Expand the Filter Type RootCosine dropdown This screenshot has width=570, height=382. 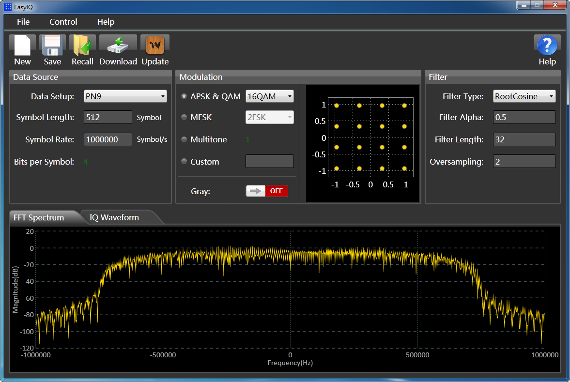coord(524,96)
